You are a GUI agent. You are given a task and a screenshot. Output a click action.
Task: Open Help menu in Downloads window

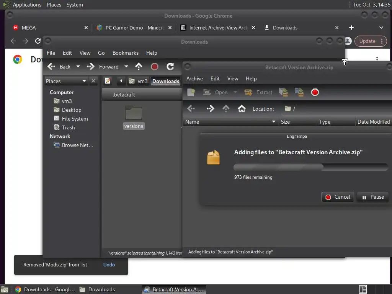click(152, 53)
